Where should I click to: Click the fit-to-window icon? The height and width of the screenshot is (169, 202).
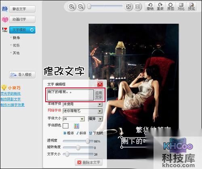pyautogui.click(x=128, y=6)
